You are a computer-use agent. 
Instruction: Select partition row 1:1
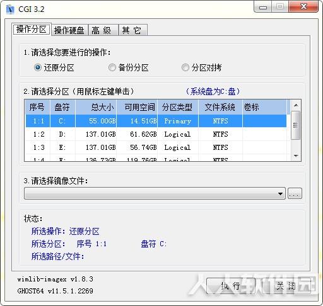click(x=156, y=121)
